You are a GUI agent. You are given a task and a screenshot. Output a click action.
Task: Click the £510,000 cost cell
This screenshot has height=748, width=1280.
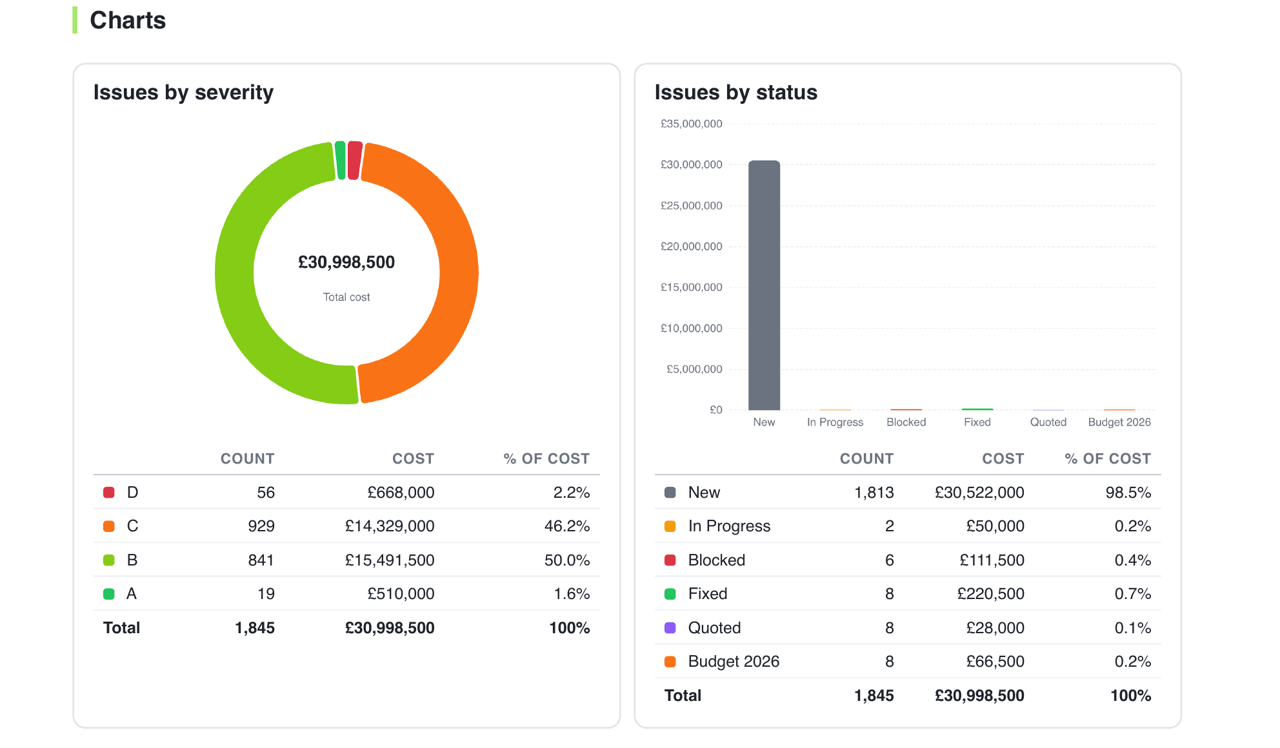click(401, 594)
